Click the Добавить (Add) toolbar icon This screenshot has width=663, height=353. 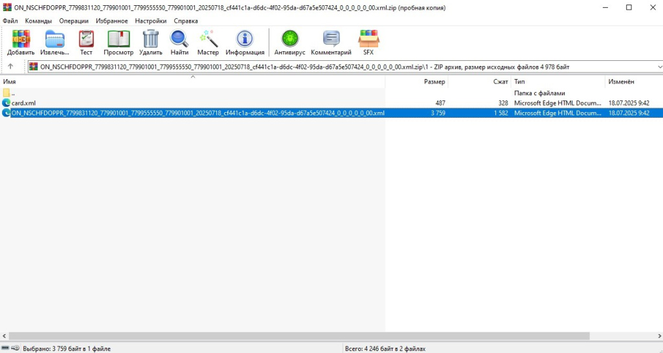tap(21, 43)
